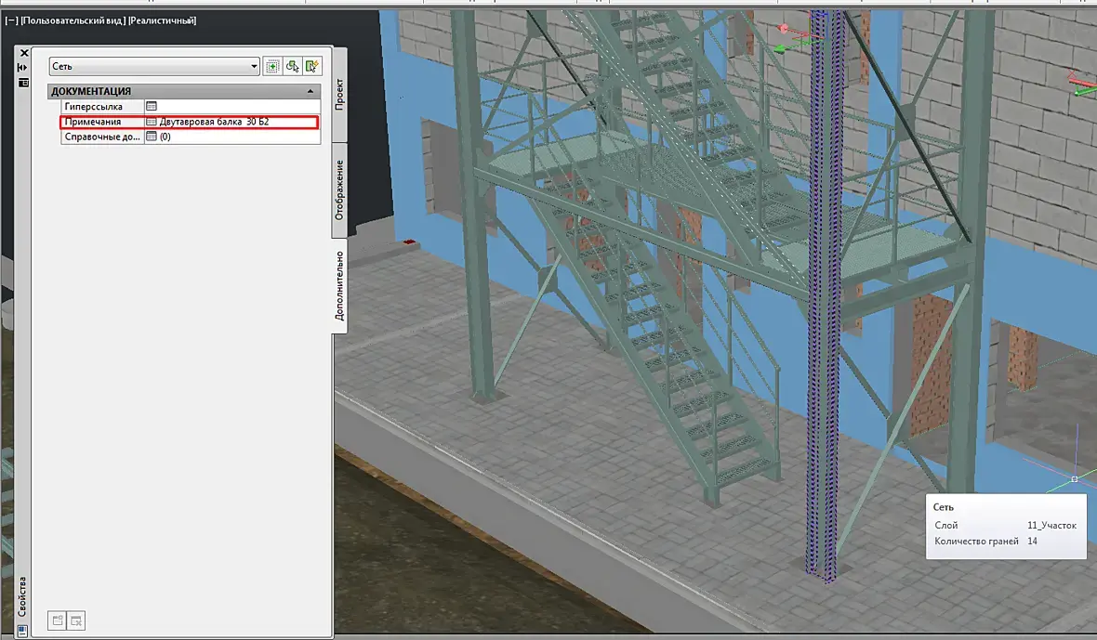The height and width of the screenshot is (640, 1097).
Task: Toggle auto-hide on the properties palette
Action: (22, 68)
